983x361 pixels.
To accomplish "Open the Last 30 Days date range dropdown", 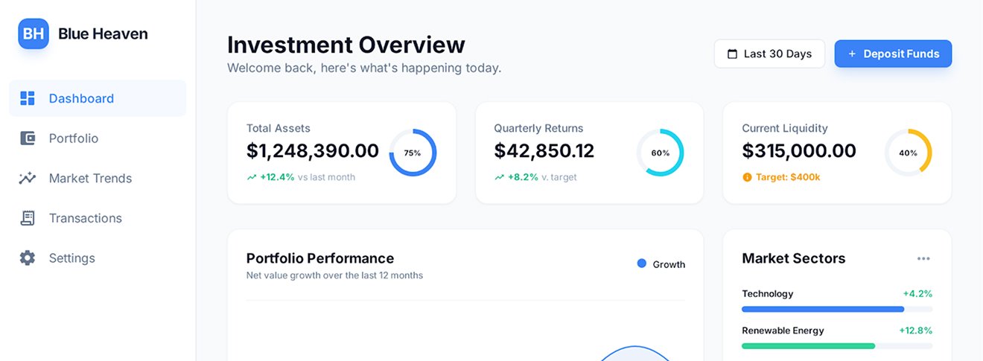I will (769, 54).
